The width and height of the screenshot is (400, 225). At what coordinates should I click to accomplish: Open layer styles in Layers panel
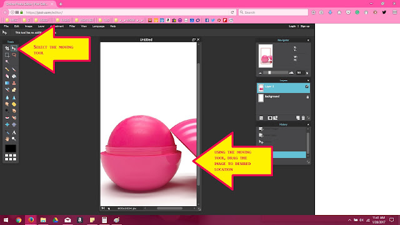276,118
